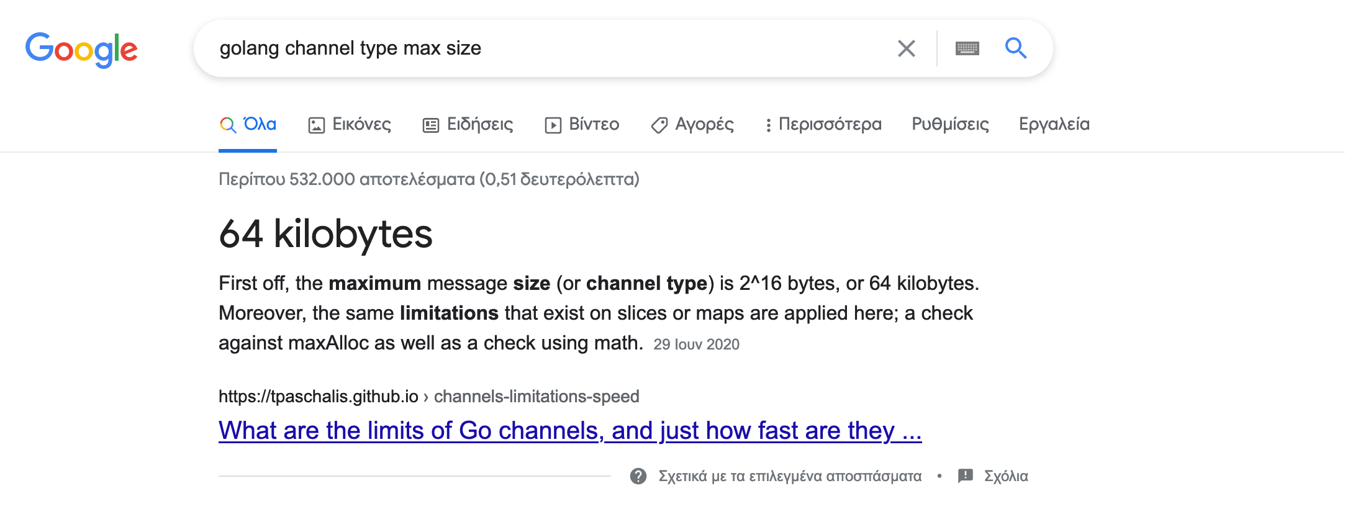Open the Βίντεο tab
Image resolution: width=1345 pixels, height=514 pixels.
pos(582,124)
